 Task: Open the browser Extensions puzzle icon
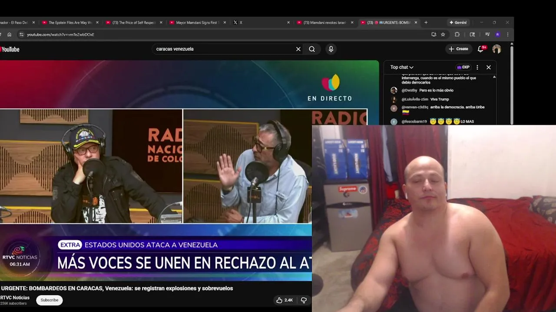457,35
